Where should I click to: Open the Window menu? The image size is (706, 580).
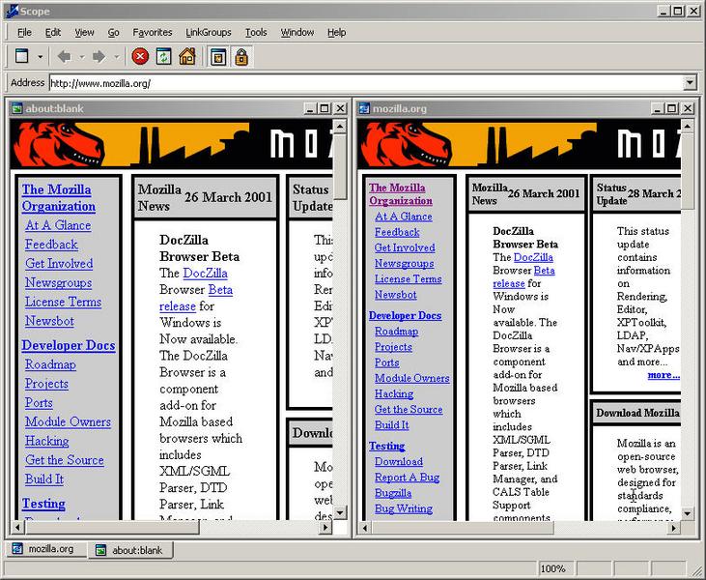297,33
